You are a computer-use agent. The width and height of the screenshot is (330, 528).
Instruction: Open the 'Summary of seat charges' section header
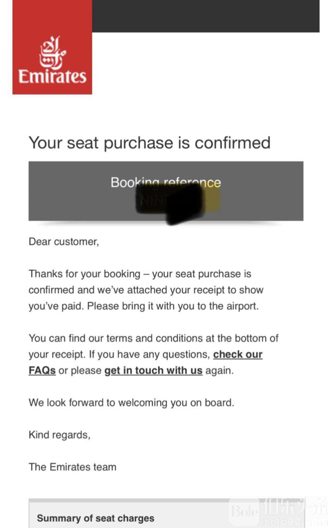pos(96,519)
